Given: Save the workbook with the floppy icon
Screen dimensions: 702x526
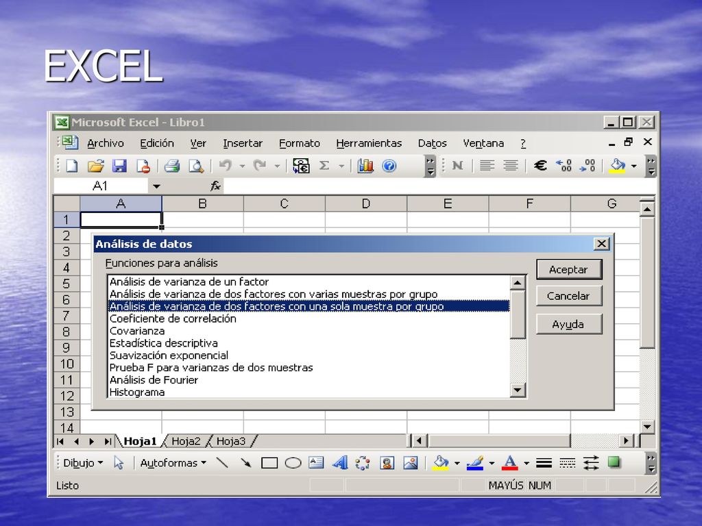Looking at the screenshot, I should click(119, 166).
